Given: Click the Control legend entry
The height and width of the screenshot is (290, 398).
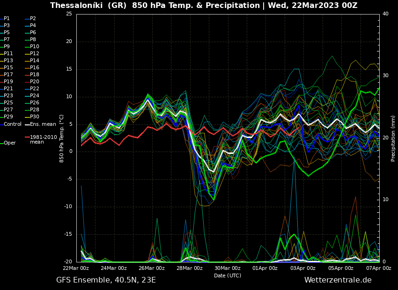Looking at the screenshot, I should (13, 124).
